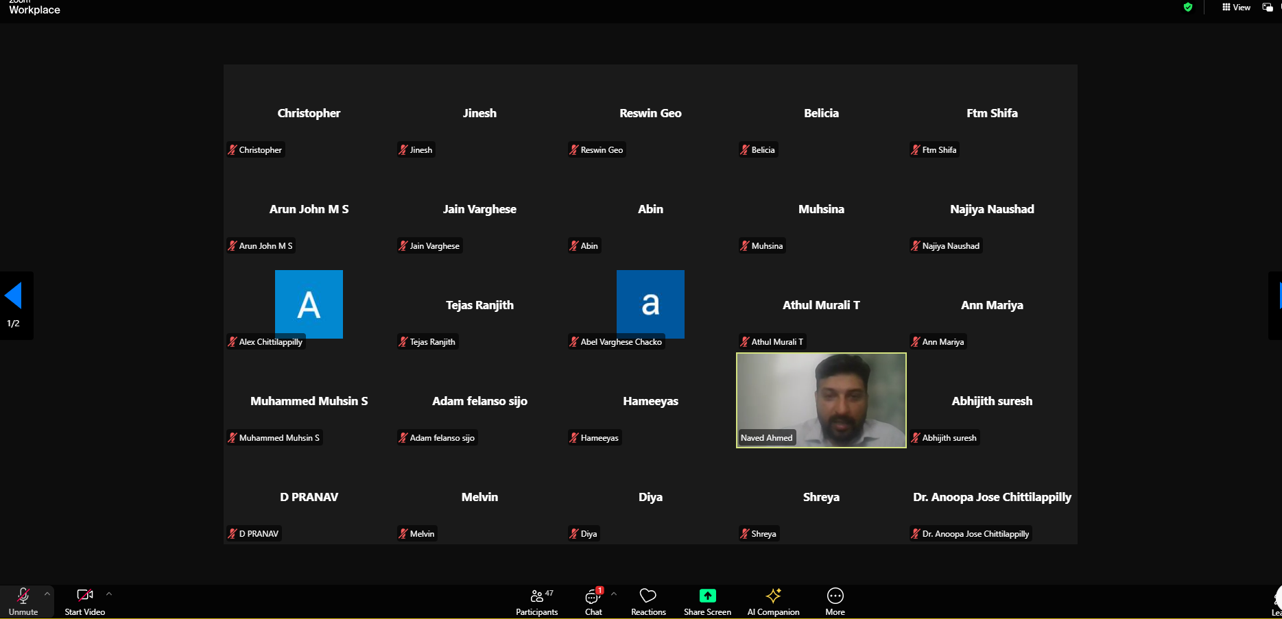Click the muted mic icon on Christopher's tile
This screenshot has width=1282, height=619.
click(x=233, y=150)
